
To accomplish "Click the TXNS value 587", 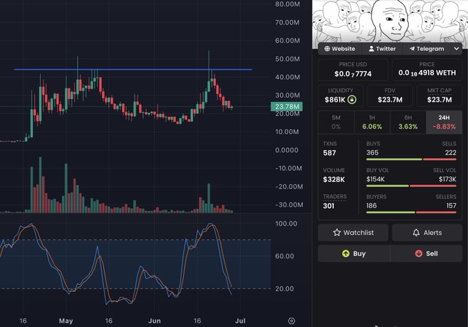I will coord(330,153).
